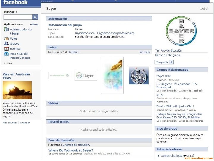
Task: Open Administrador de Página link
Action: (21, 31)
